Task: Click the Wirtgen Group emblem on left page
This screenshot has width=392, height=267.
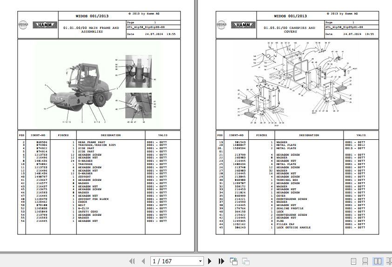Action: click(23, 25)
